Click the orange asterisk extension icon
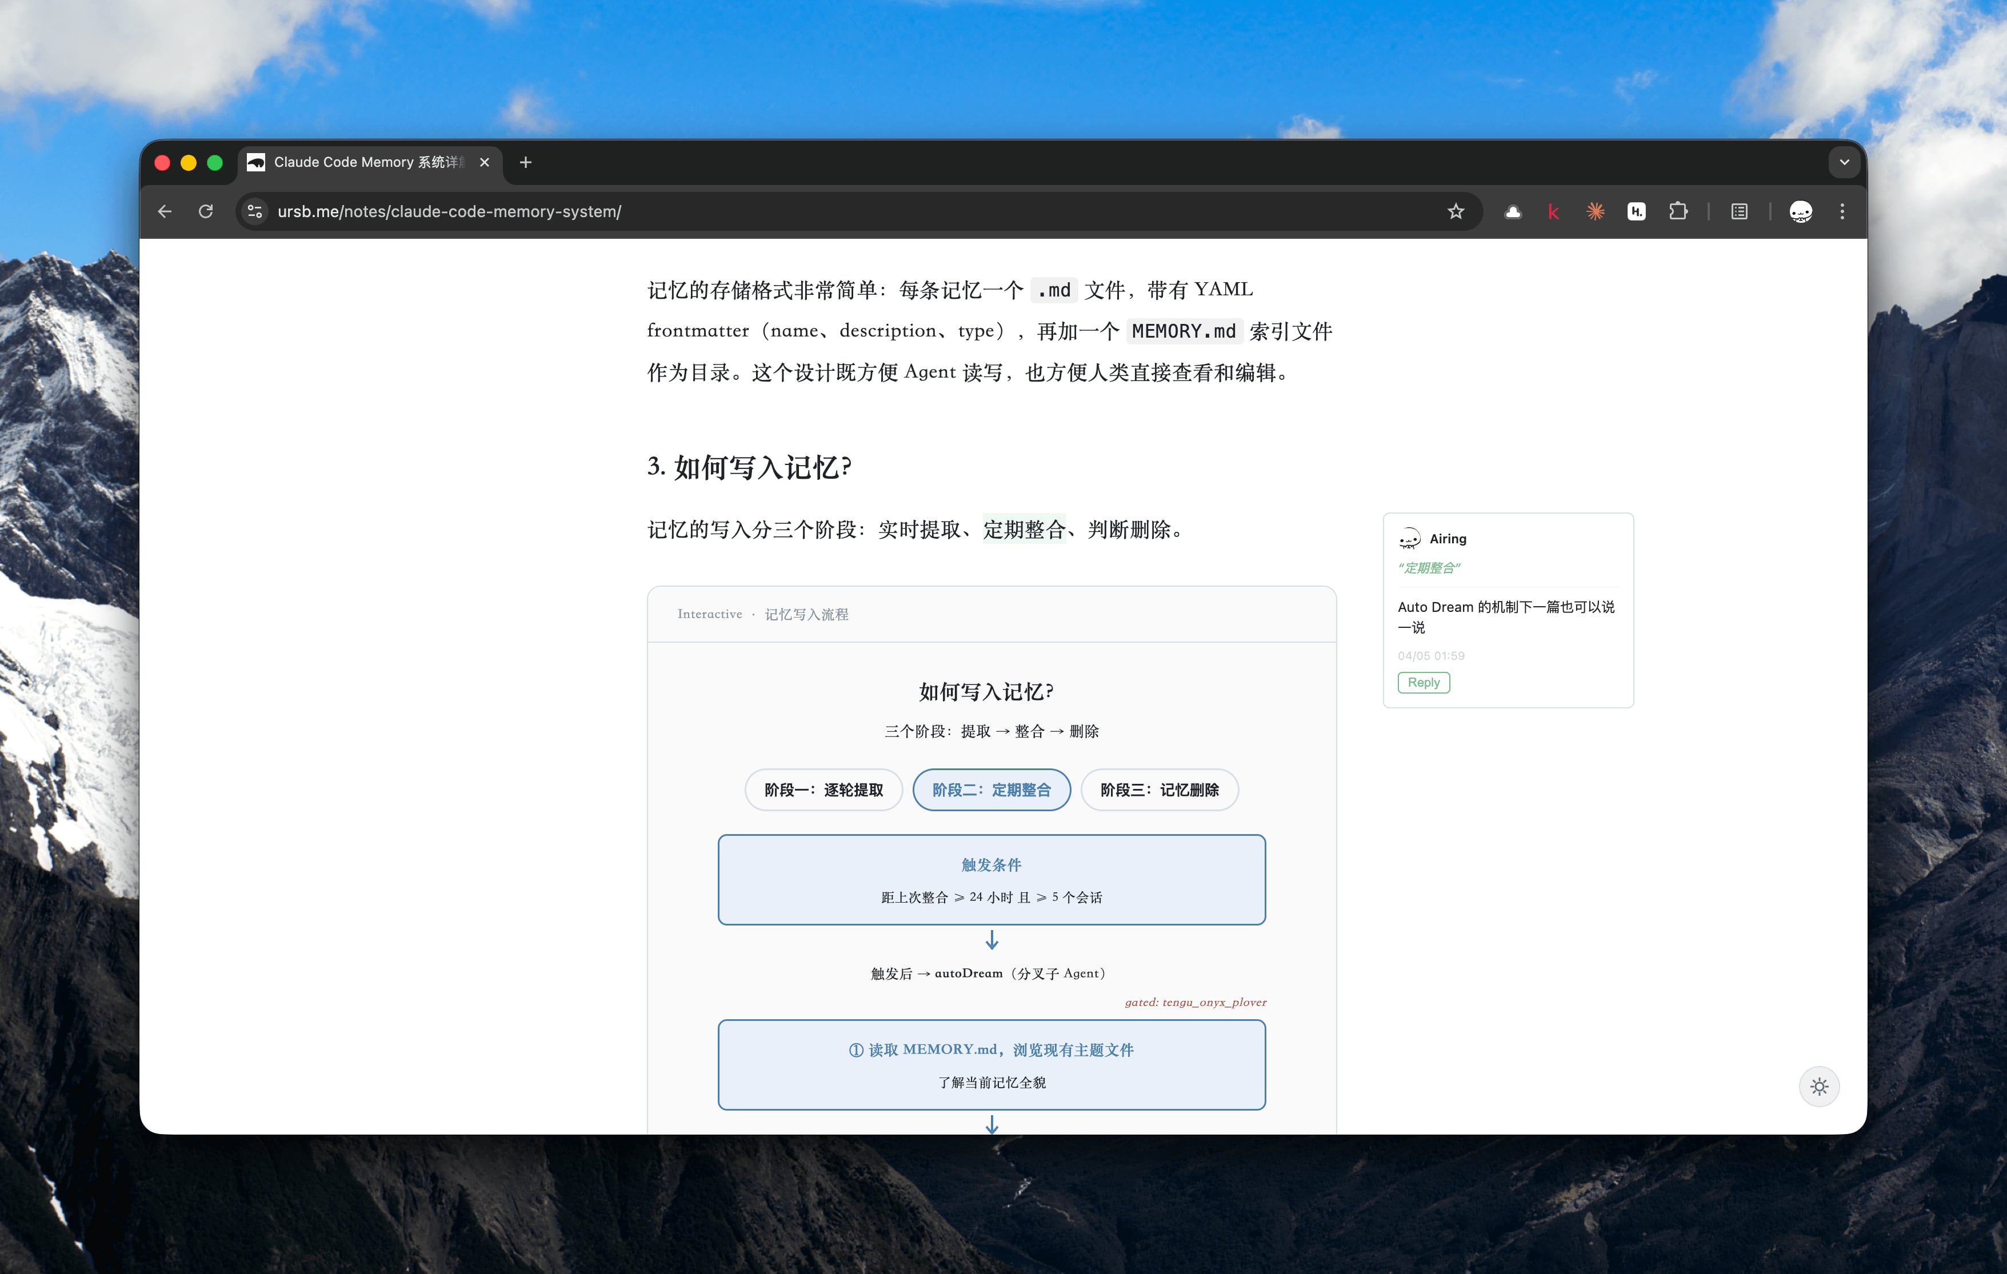2007x1274 pixels. tap(1594, 211)
